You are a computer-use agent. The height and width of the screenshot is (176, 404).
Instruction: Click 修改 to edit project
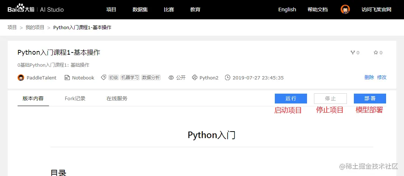(382, 78)
